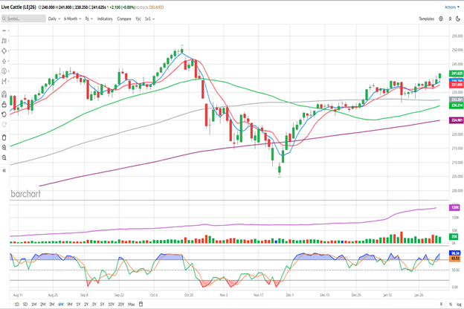Click the 25K volume label
Image resolution: width=464 pixels, height=309 pixels.
pyautogui.click(x=454, y=236)
